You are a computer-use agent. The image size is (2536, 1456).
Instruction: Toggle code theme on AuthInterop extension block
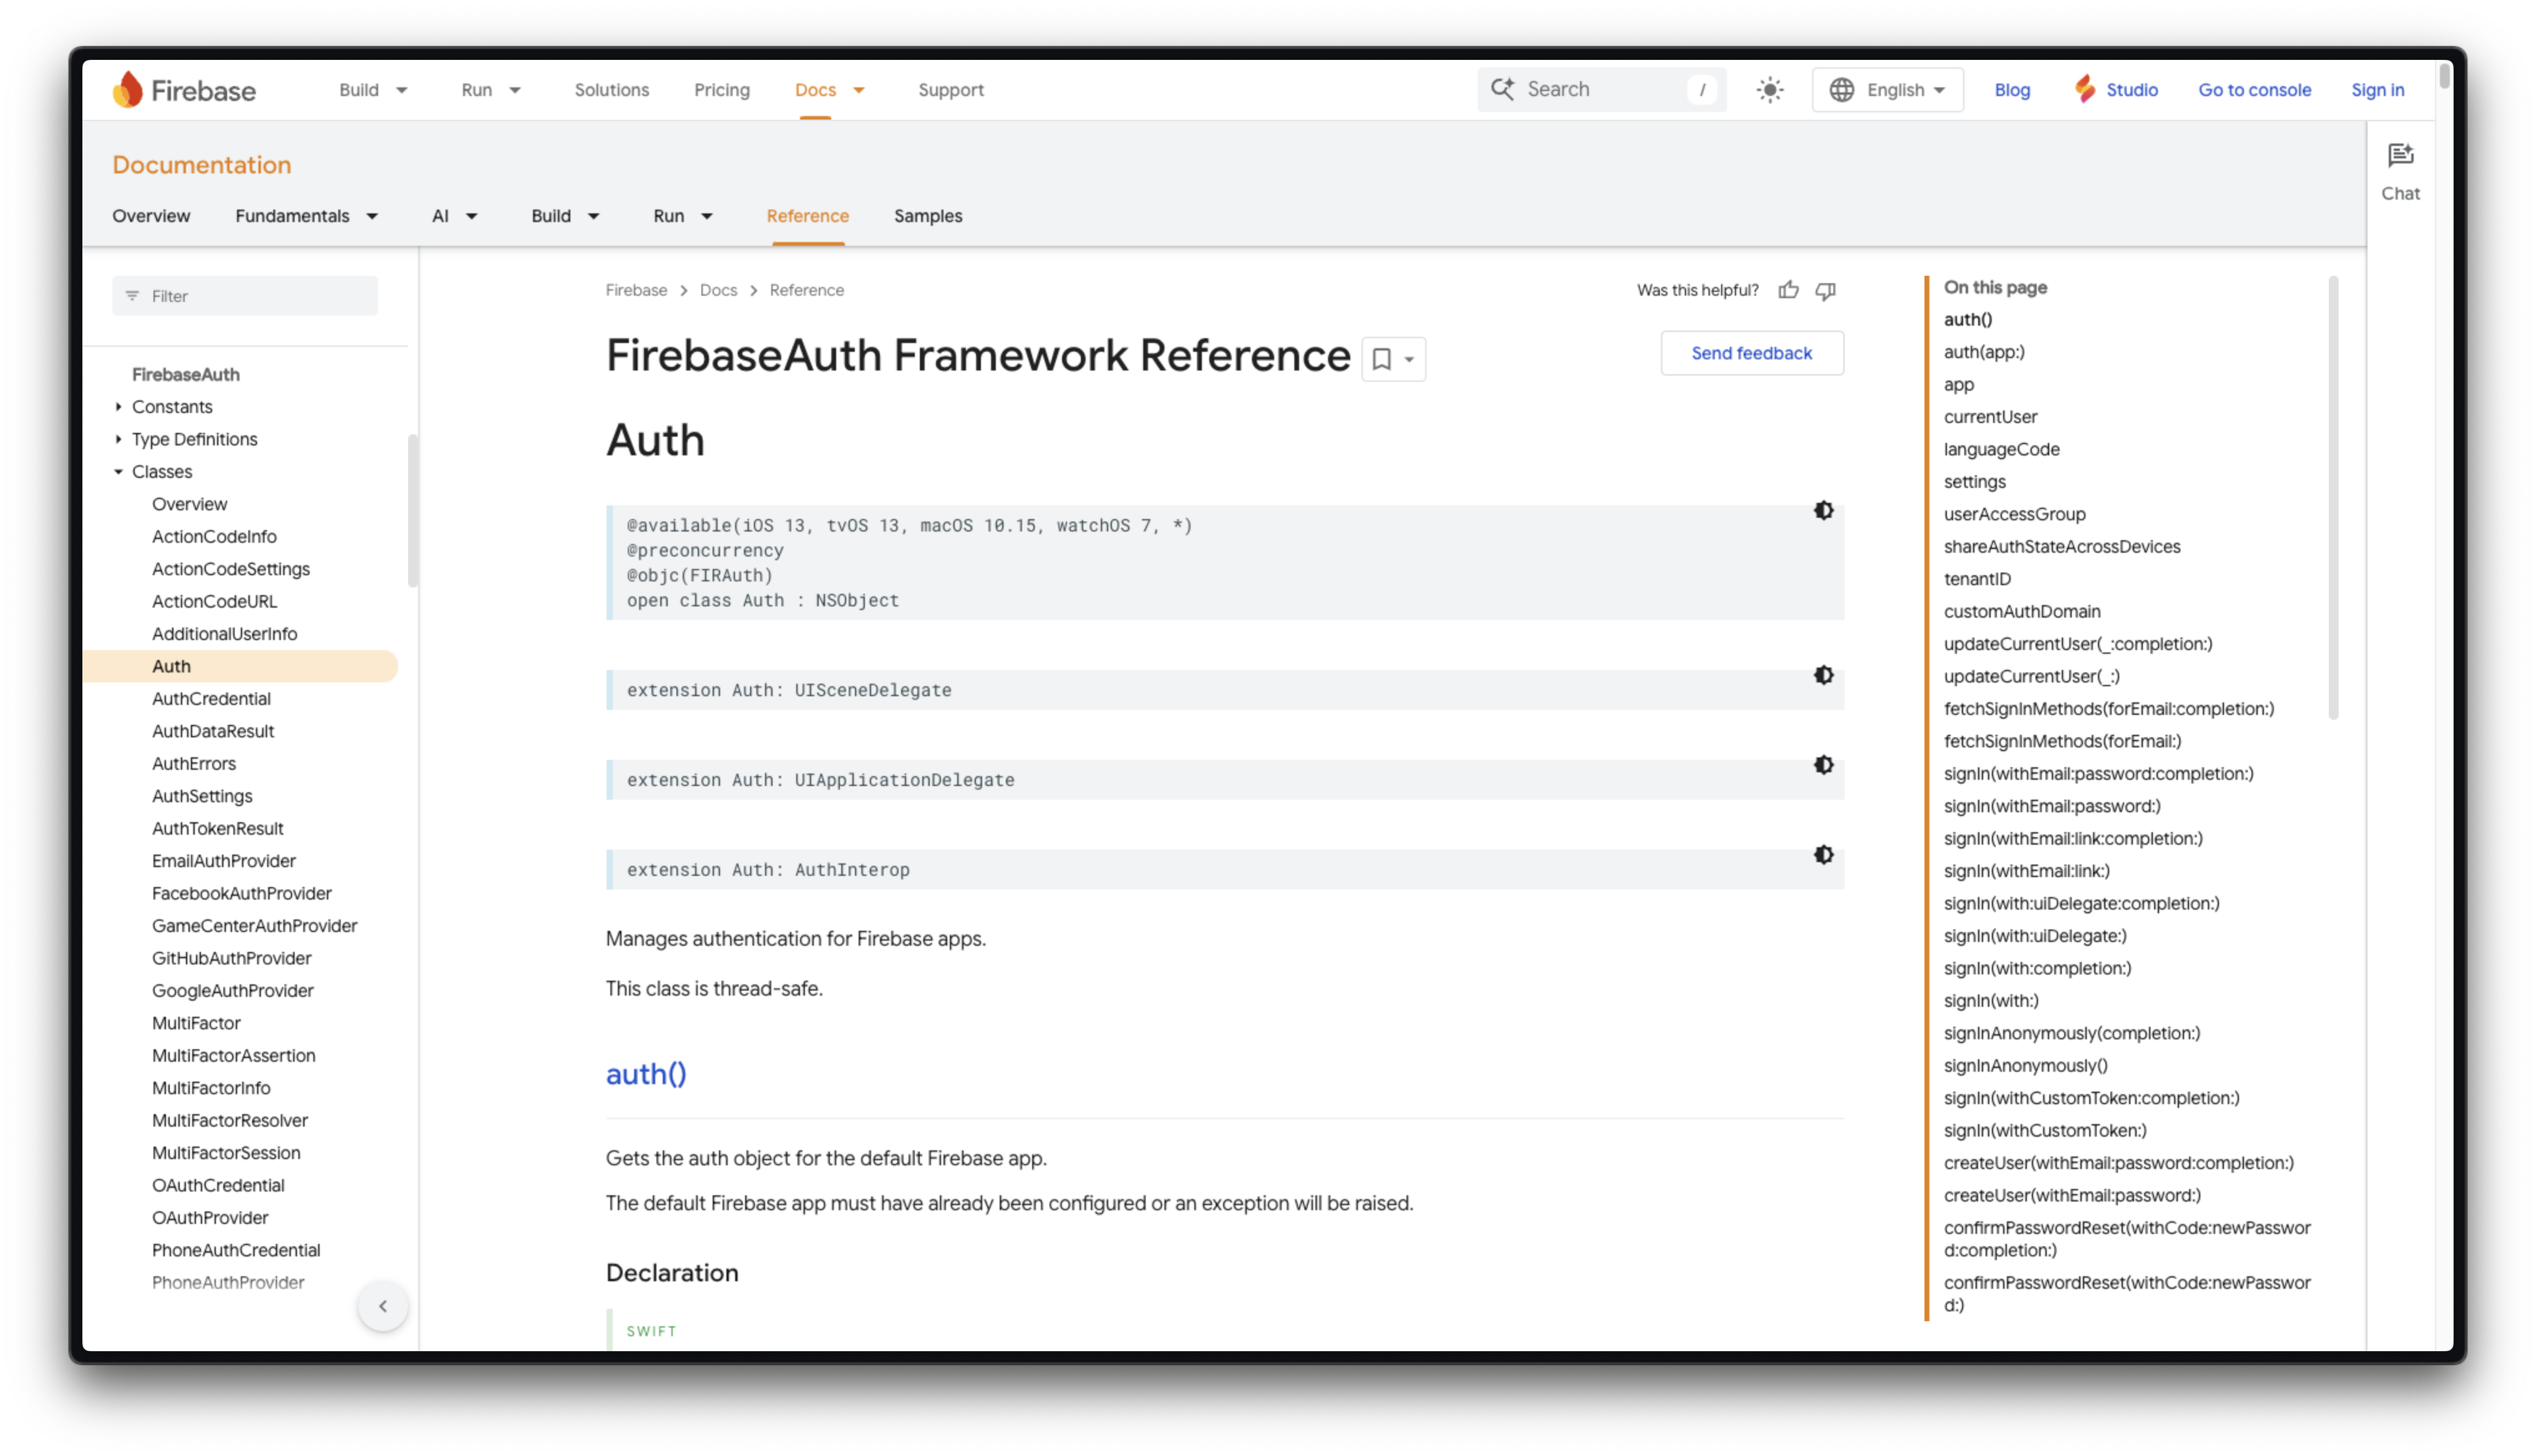(x=1824, y=855)
